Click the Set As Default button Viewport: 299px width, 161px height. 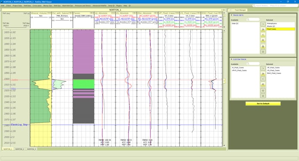tap(263, 104)
